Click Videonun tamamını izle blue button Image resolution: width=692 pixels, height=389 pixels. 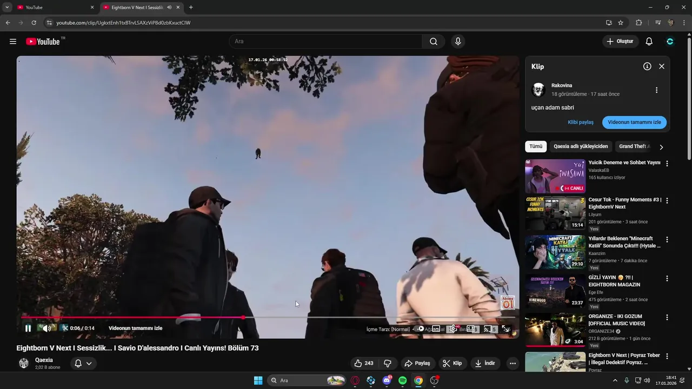(634, 122)
